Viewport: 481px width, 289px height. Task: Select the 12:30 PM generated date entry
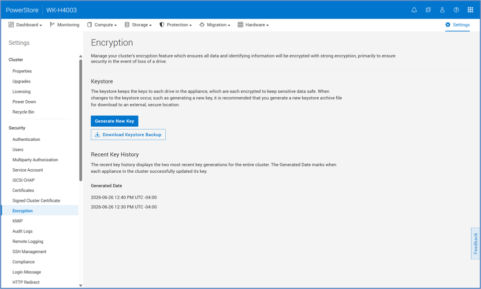click(x=124, y=207)
